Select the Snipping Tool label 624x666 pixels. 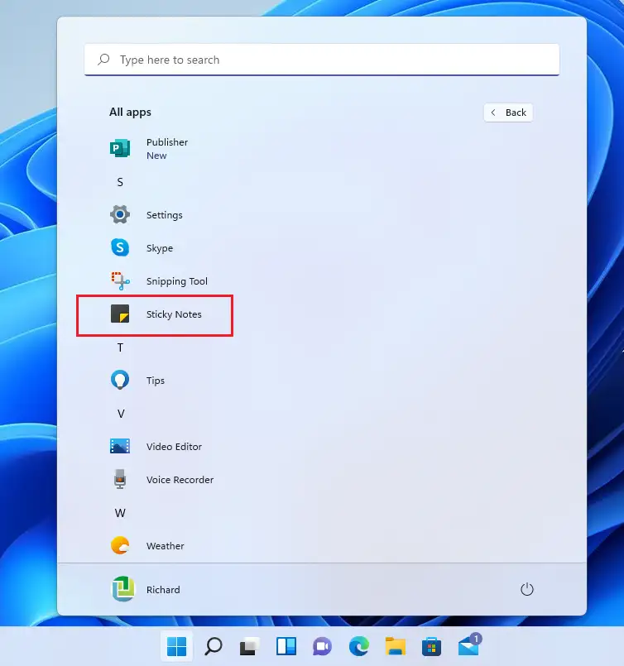pos(177,281)
